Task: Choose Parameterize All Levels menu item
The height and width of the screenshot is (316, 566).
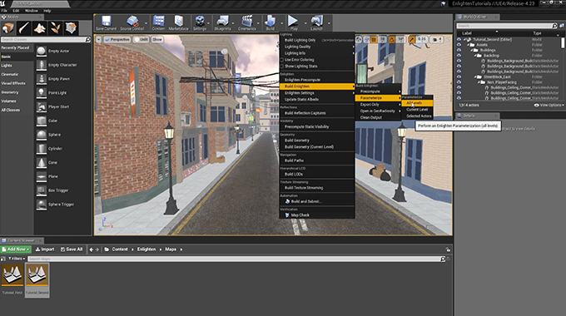Action: click(417, 103)
